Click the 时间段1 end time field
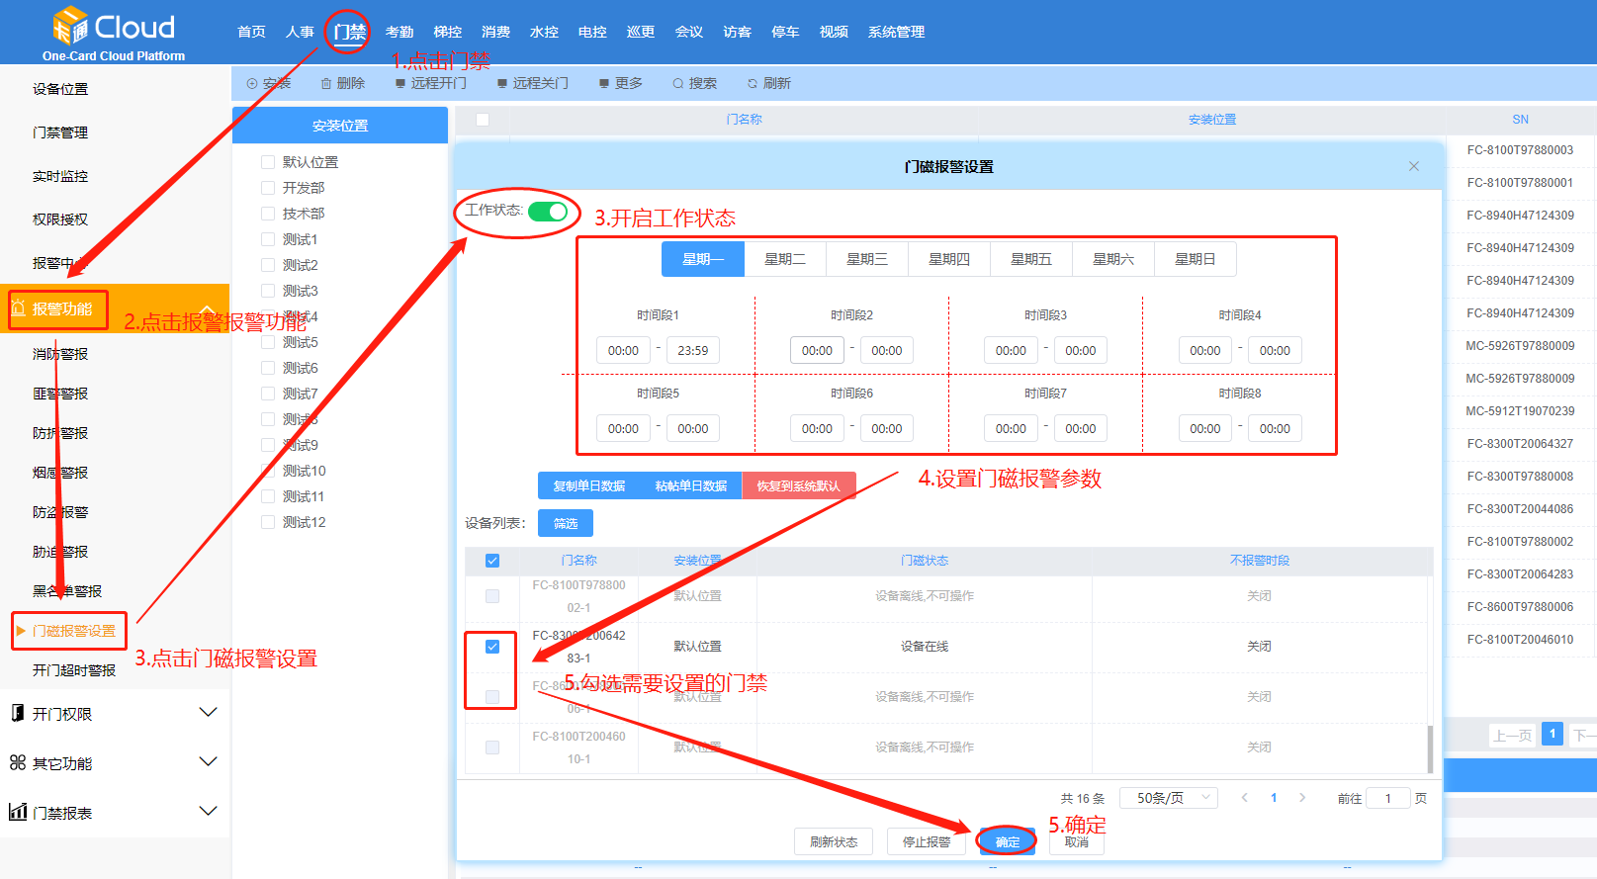This screenshot has width=1597, height=879. [x=693, y=351]
